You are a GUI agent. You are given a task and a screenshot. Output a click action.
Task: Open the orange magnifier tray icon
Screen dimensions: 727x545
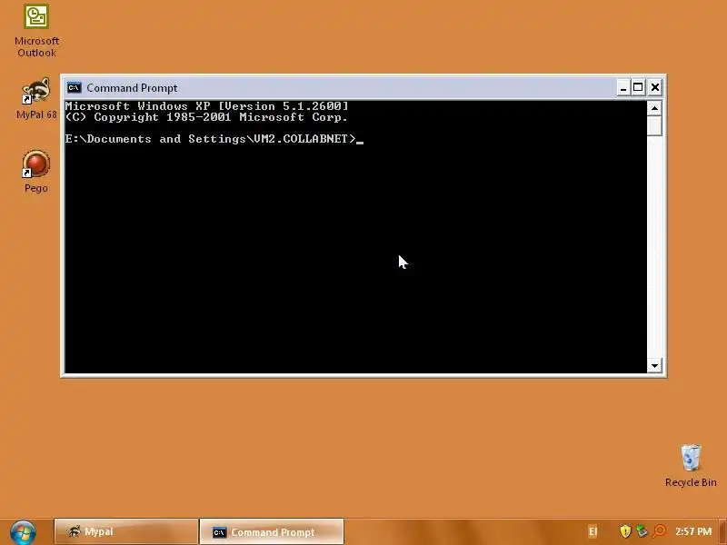click(660, 531)
